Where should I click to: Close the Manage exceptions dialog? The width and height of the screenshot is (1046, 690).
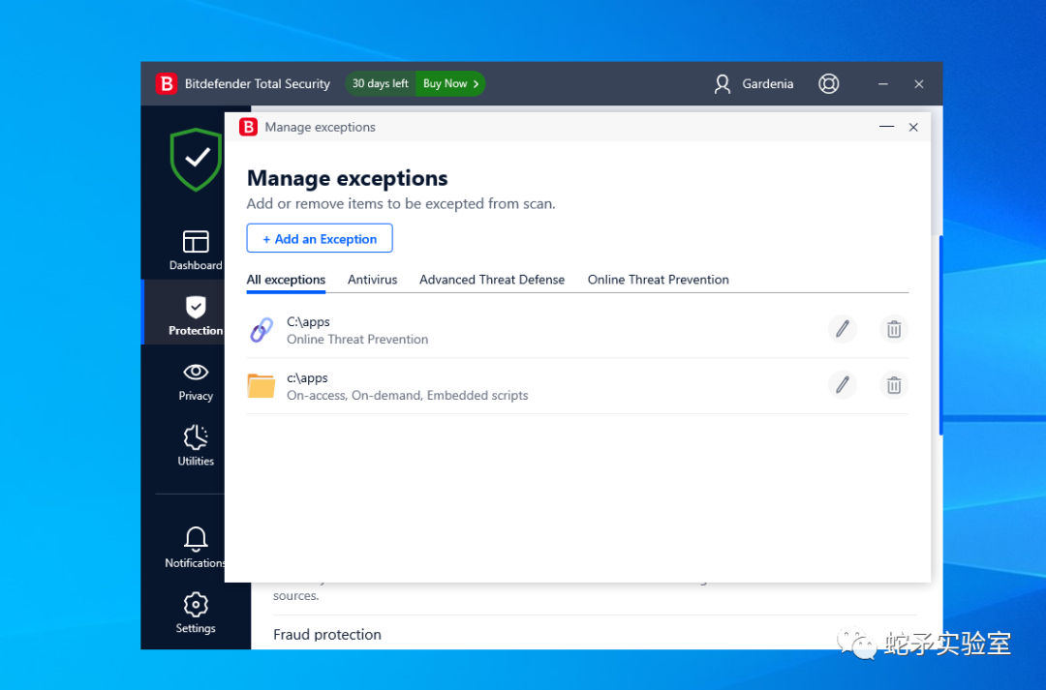[913, 127]
